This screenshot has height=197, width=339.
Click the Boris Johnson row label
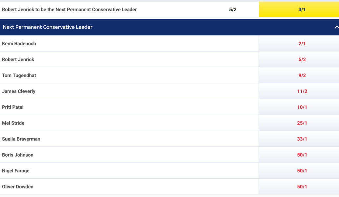pyautogui.click(x=18, y=155)
